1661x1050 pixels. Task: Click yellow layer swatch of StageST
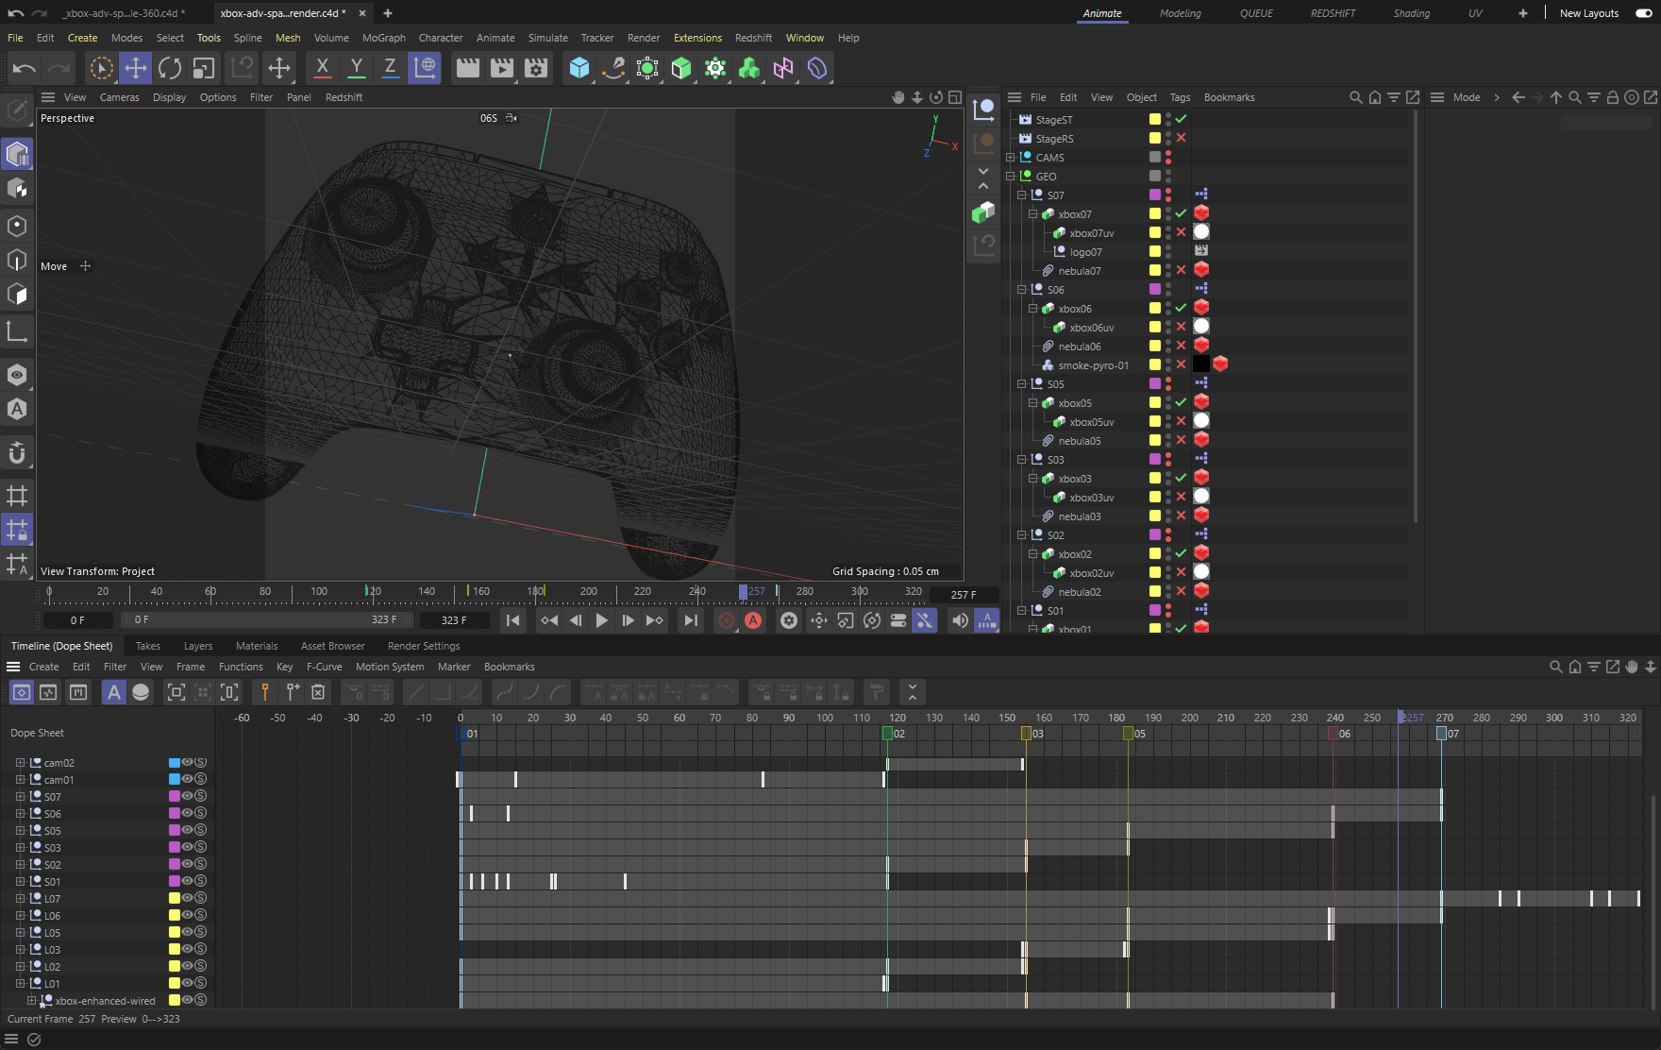click(1154, 119)
